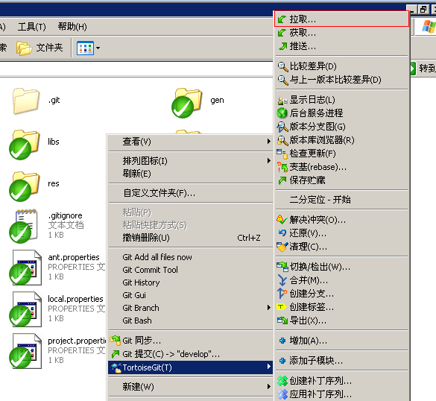Click the 创建补丁序列 (Create patch) icon

[282, 381]
